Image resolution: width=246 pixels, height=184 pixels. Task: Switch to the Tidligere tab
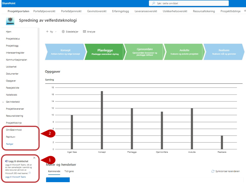69,171
